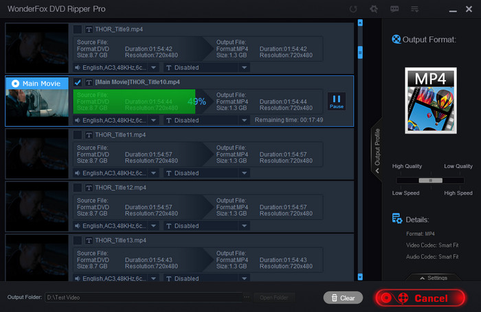Click the green 49% progress bar
The width and height of the screenshot is (481, 312).
click(x=134, y=101)
